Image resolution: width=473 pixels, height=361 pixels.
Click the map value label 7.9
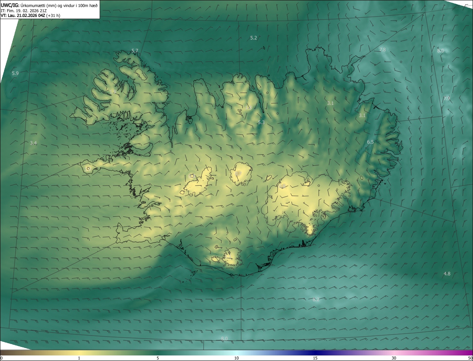coord(447,98)
